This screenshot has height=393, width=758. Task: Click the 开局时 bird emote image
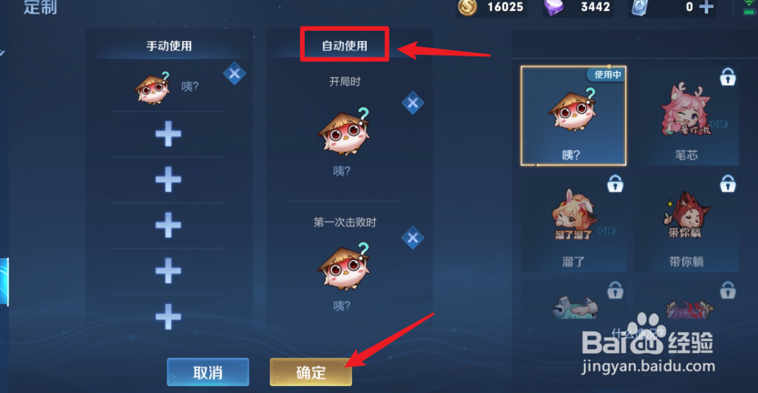[344, 132]
